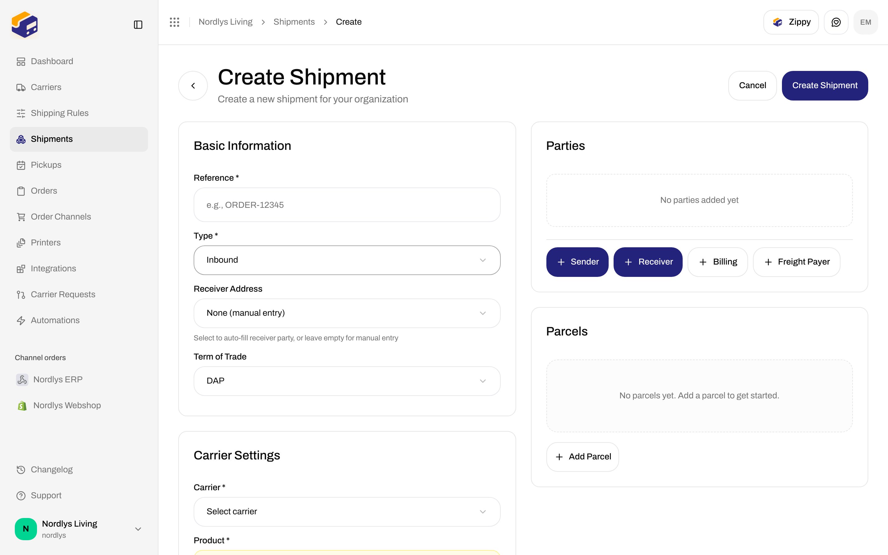Open Nordlys Webshop channel orders
This screenshot has height=555, width=888.
79,405
